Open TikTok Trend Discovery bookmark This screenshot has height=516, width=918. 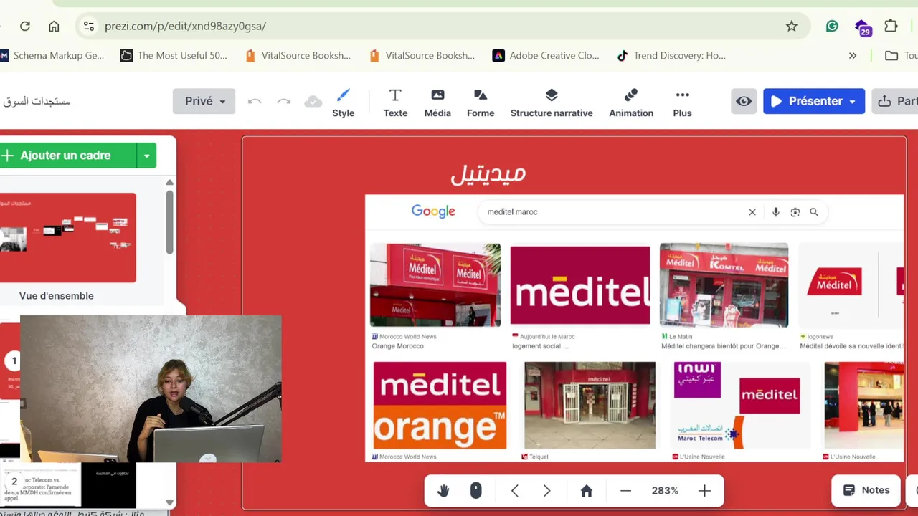pyautogui.click(x=671, y=55)
